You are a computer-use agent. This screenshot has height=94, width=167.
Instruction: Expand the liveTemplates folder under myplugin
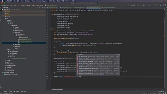pyautogui.click(x=13, y=31)
